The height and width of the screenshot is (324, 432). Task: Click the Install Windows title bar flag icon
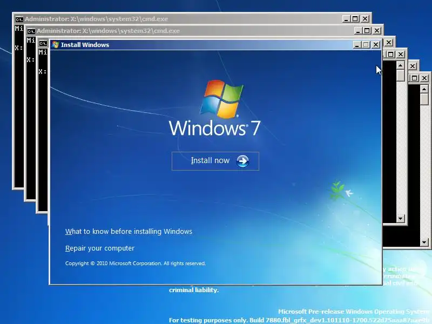(x=56, y=45)
